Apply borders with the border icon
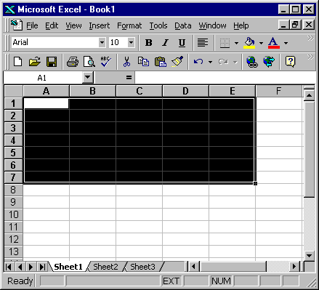The width and height of the screenshot is (319, 290). pos(225,43)
